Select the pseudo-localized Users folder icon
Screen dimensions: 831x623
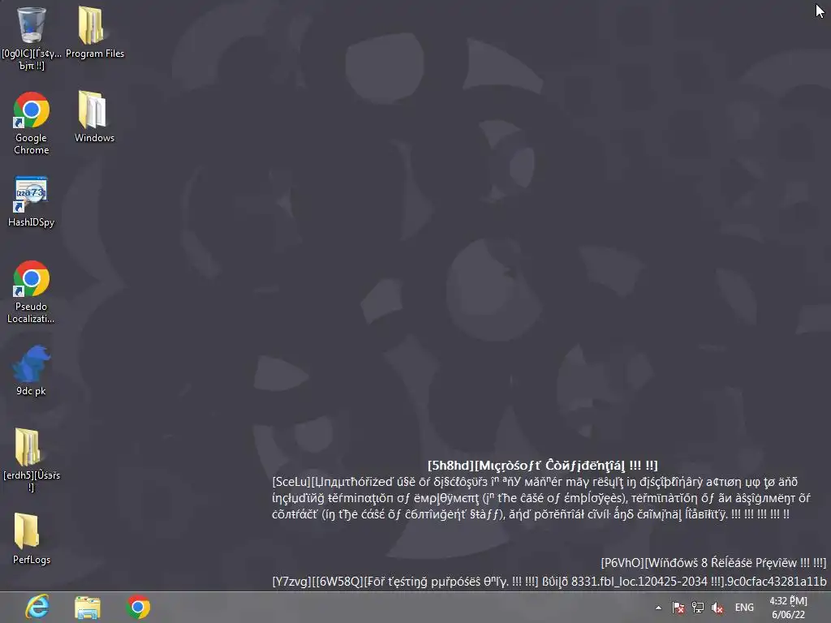(x=28, y=447)
